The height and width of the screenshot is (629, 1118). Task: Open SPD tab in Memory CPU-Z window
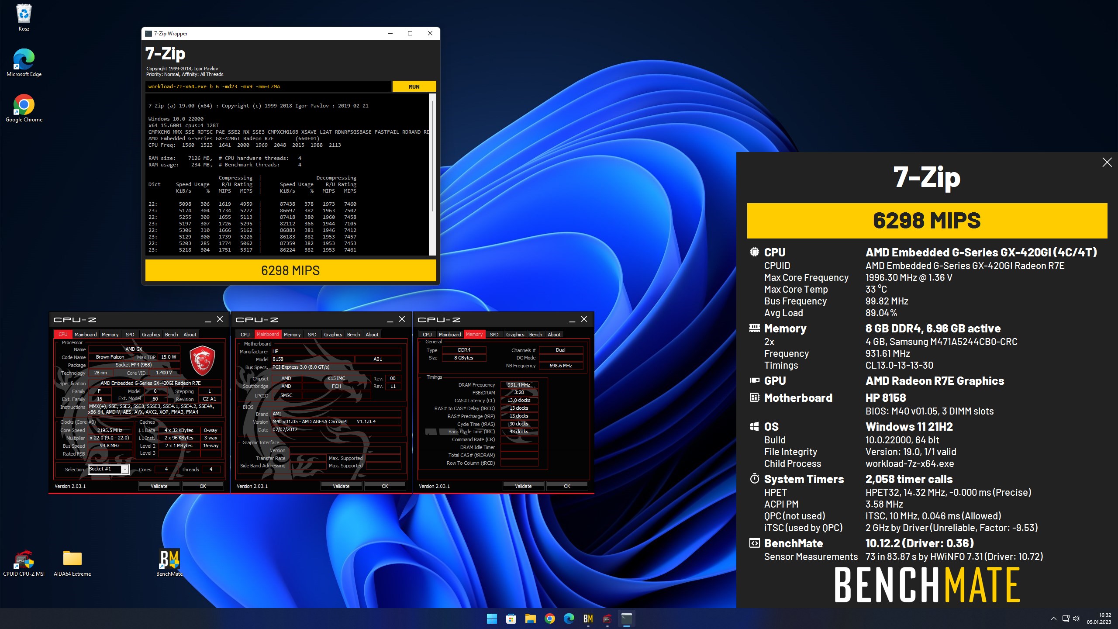(x=494, y=334)
